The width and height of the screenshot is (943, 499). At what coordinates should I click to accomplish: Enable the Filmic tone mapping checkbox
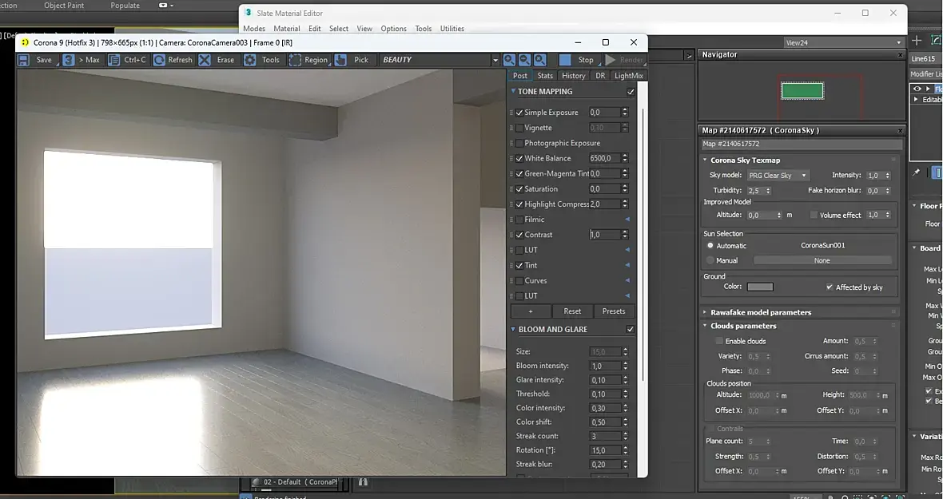coord(519,220)
